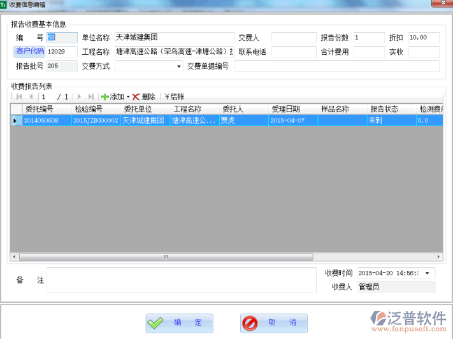The image size is (453, 339).
Task: Open the 交费方式 dropdown
Action: coord(179,66)
